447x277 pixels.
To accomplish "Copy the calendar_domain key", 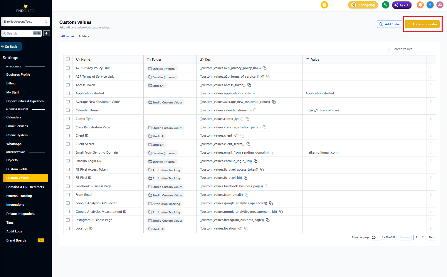I will [255, 111].
